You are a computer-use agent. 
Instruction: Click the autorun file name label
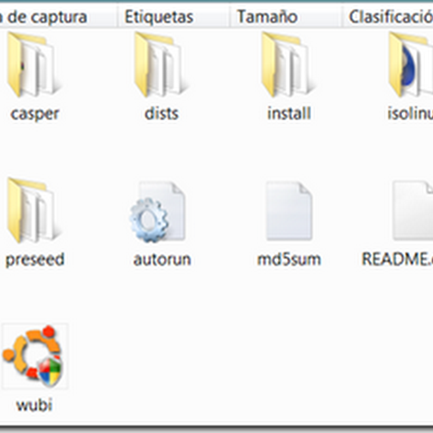click(162, 260)
